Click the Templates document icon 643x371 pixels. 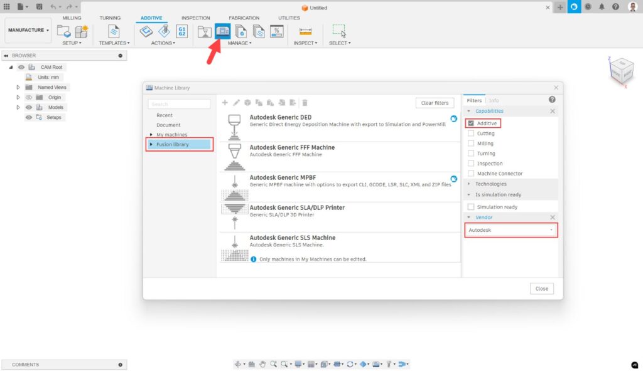coord(114,31)
